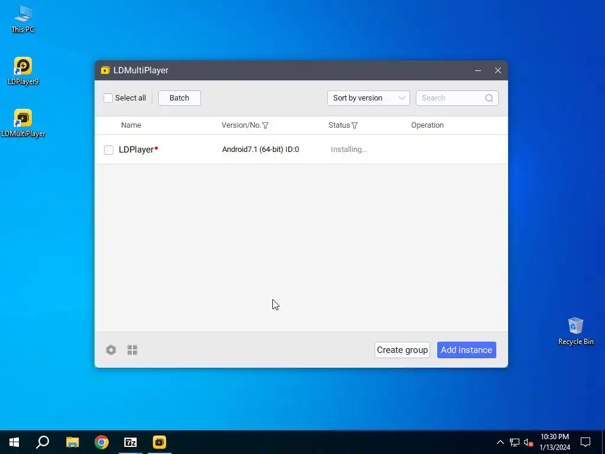Open taskbar search magnifier

pyautogui.click(x=43, y=442)
